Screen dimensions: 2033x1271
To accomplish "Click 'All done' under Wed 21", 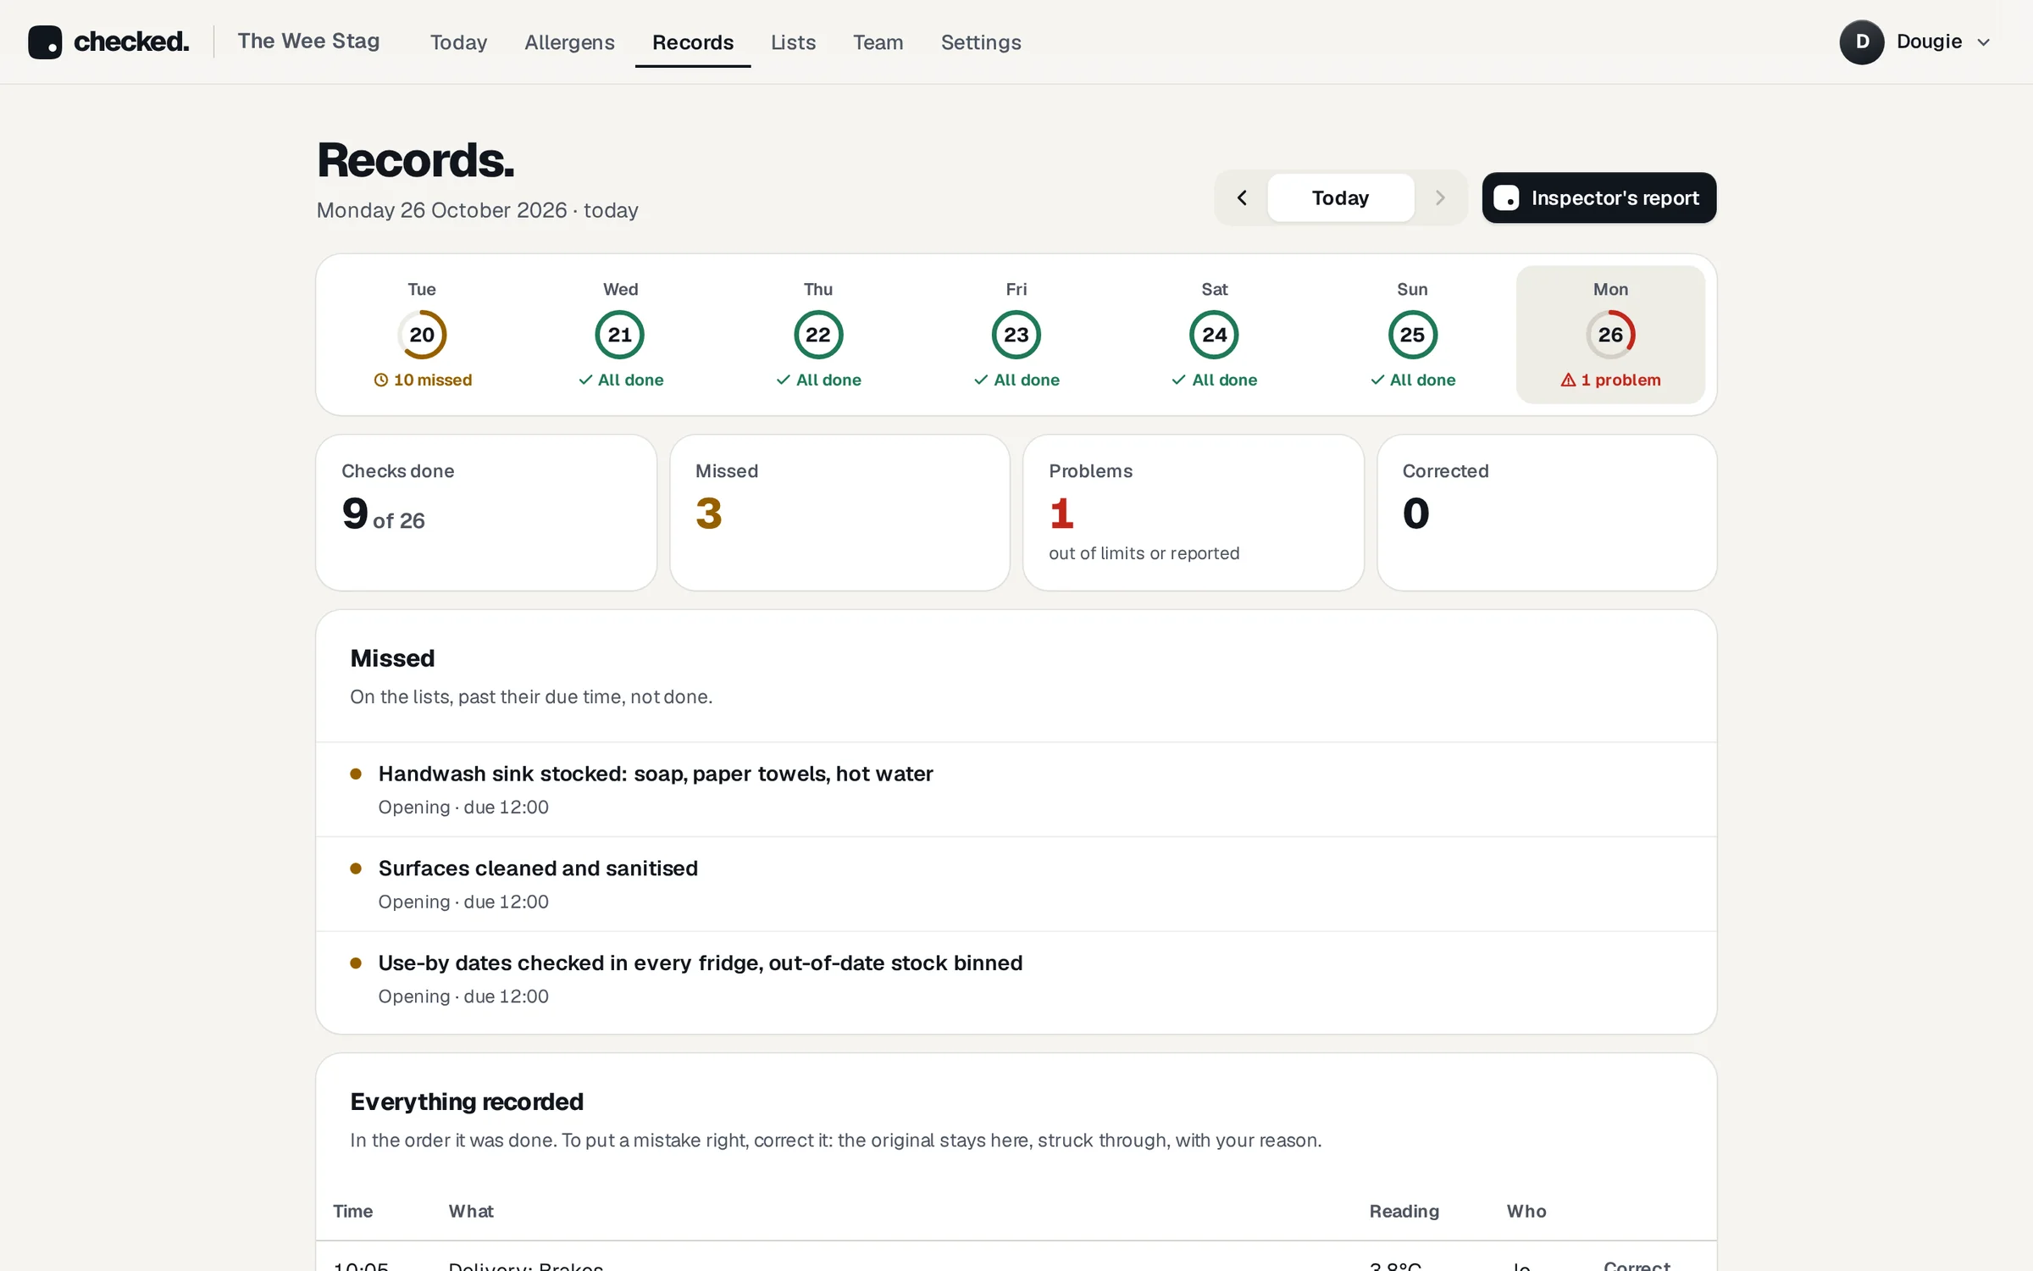I will pyautogui.click(x=621, y=380).
